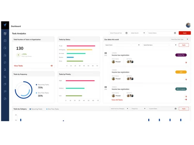This screenshot has width=194, height=145.
Task: Click the One Time Tasks '30%' value
Action: point(40,96)
